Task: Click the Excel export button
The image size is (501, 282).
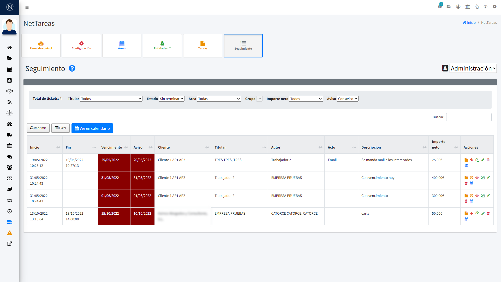Action: point(61,128)
